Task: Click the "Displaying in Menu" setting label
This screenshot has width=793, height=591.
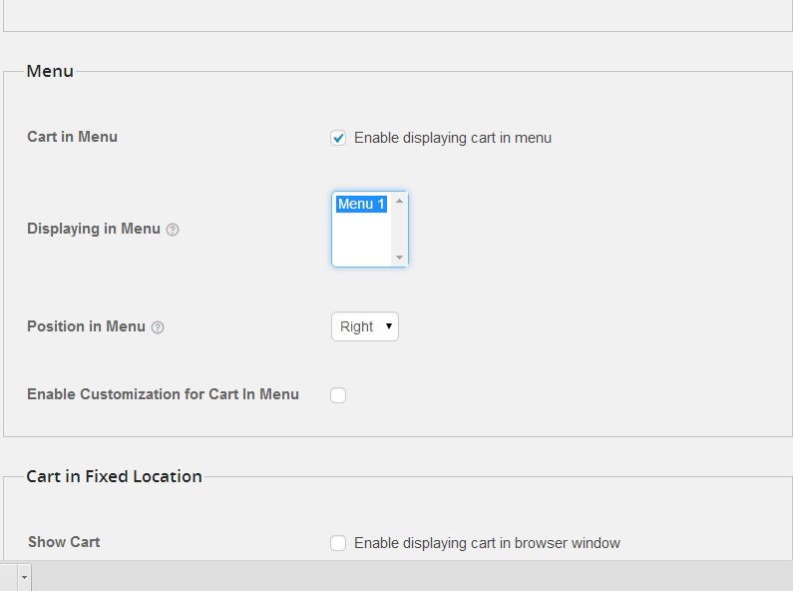Action: pos(93,229)
